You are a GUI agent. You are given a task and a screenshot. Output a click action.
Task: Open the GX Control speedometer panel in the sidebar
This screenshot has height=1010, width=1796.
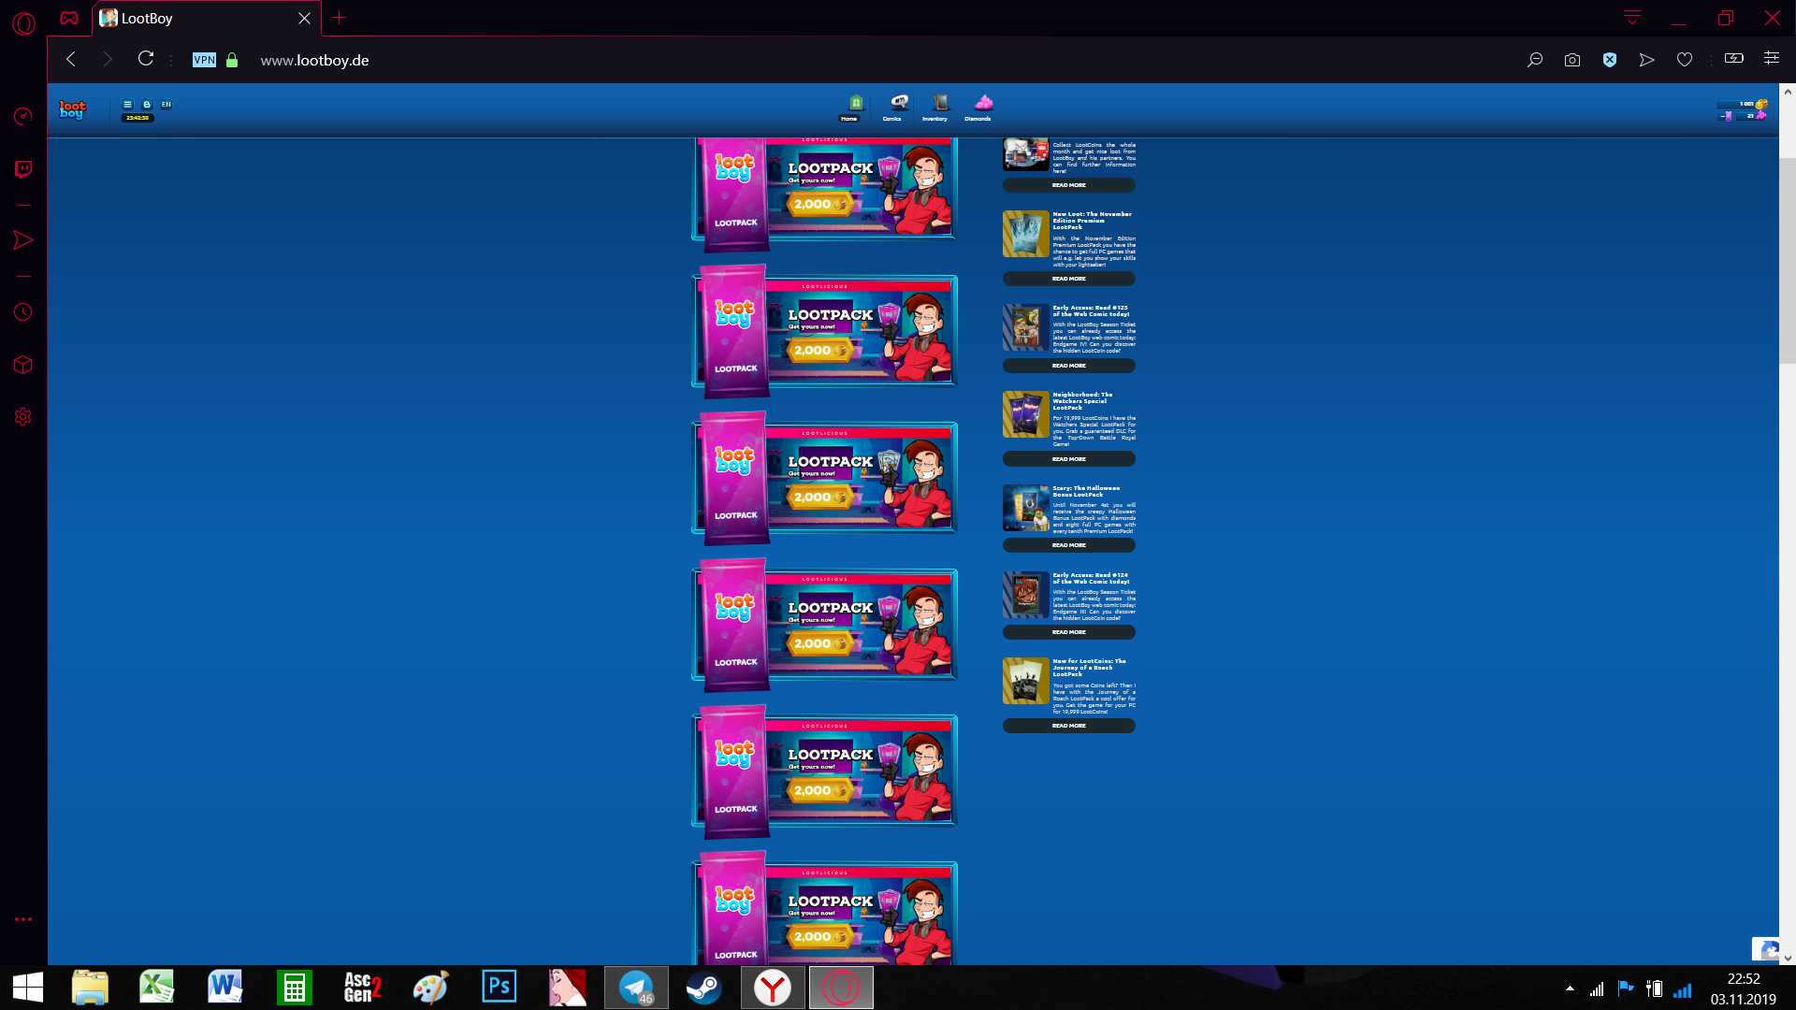pyautogui.click(x=23, y=116)
